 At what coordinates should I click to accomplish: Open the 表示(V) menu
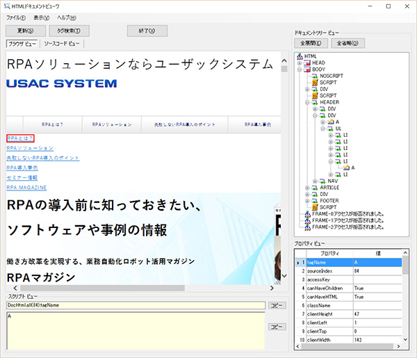(x=41, y=18)
